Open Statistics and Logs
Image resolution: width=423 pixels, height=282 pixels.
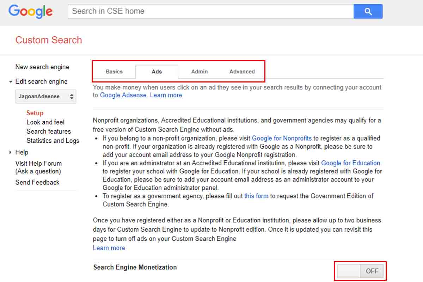[53, 140]
